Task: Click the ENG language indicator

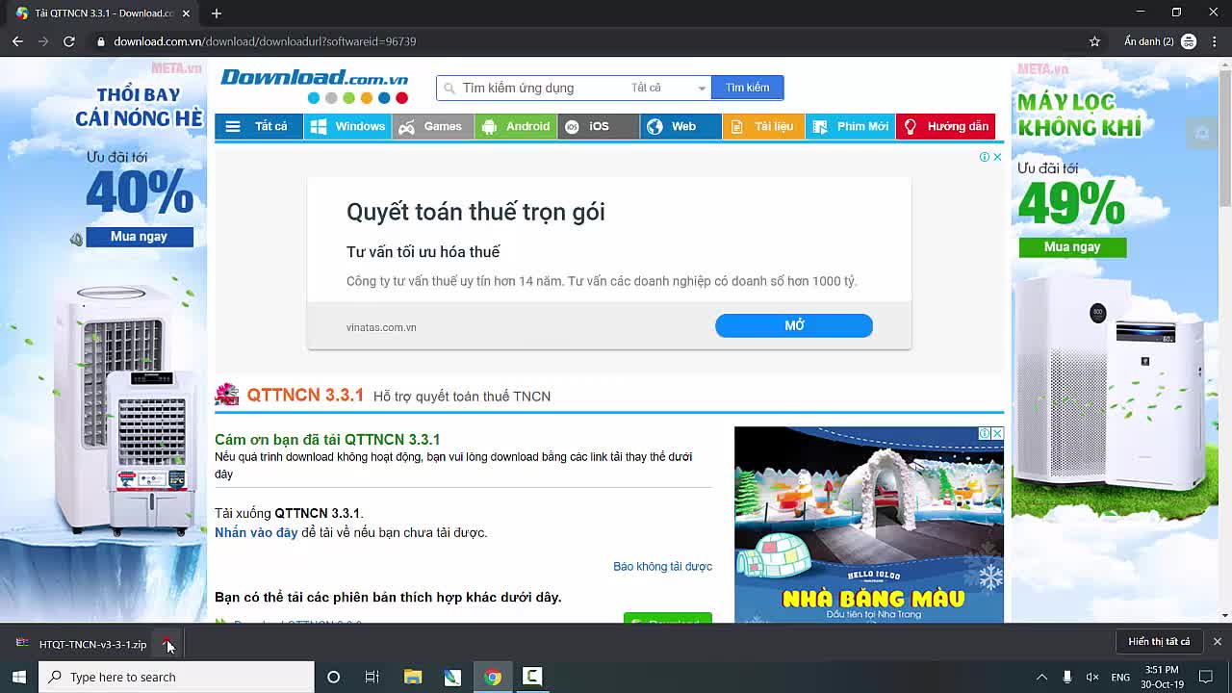Action: coord(1120,677)
